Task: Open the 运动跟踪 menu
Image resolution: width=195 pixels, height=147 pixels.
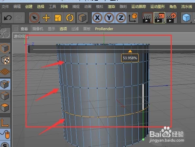Action: coord(139,7)
